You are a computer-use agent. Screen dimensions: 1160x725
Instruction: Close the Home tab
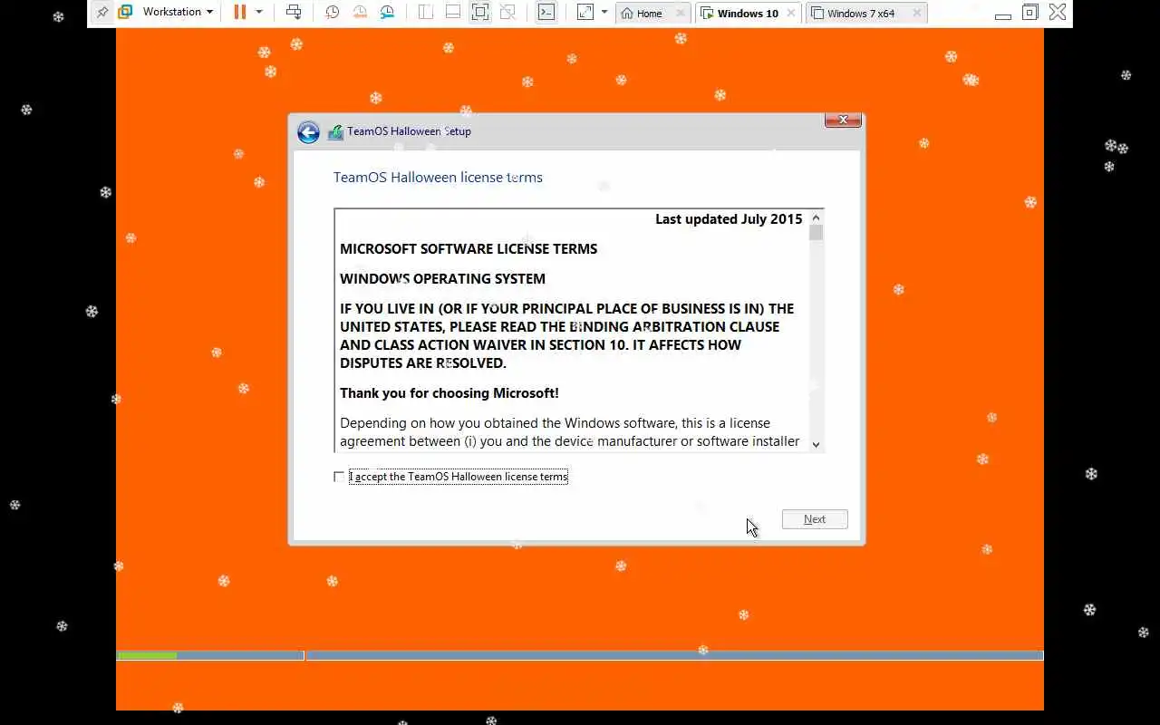pyautogui.click(x=681, y=14)
